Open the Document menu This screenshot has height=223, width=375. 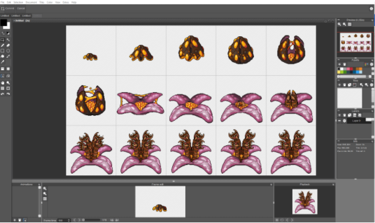(31, 2)
